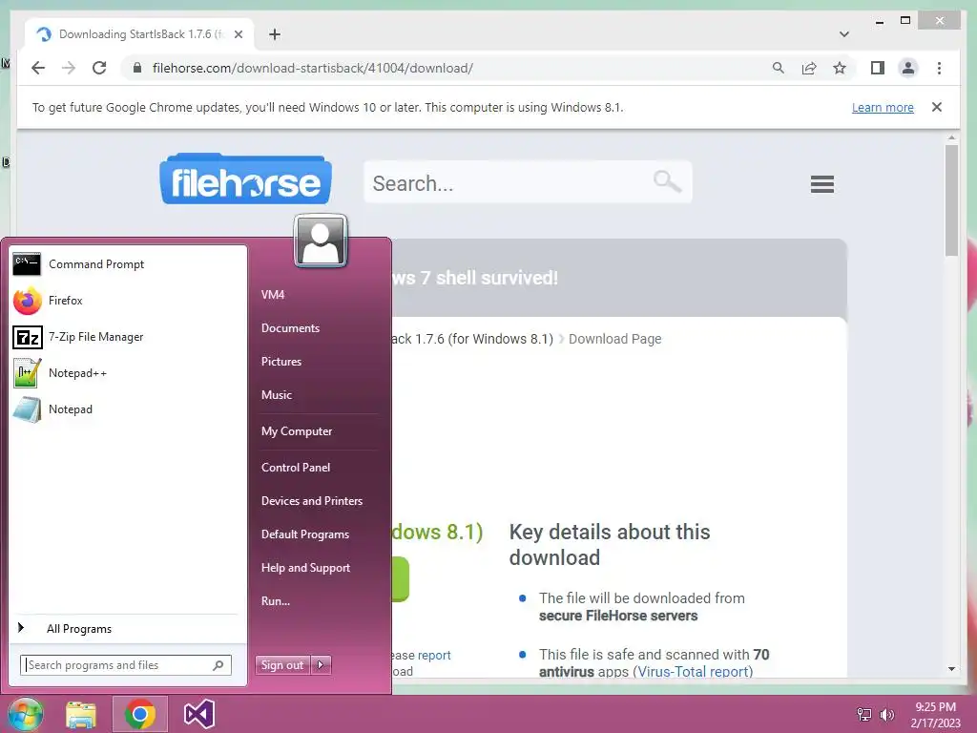Click the Learn more link

pyautogui.click(x=883, y=107)
